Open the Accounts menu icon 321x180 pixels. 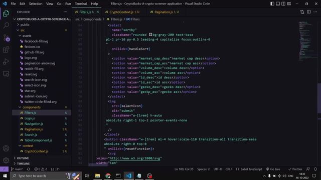point(6,148)
